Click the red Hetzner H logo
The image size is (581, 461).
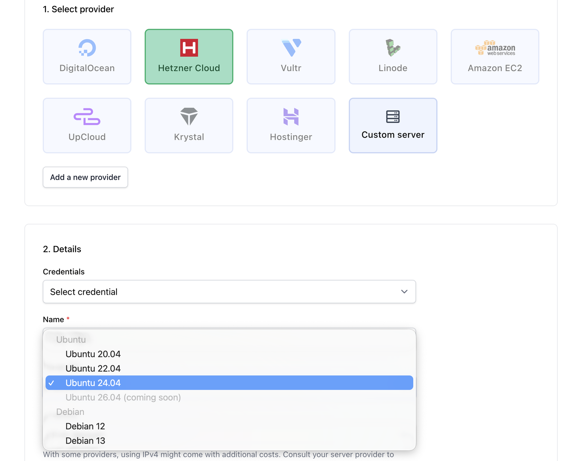189,48
